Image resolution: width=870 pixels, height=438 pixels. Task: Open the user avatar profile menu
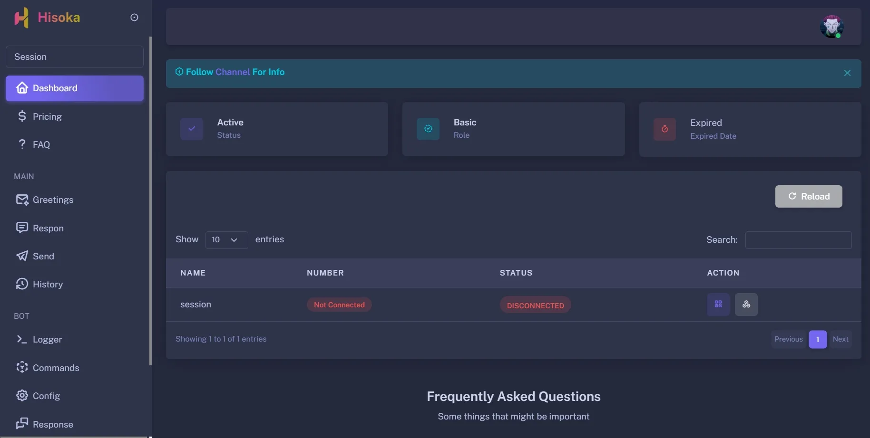tap(831, 27)
